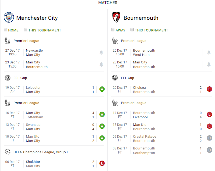215x171 pixels.
Task: Open the EFL Cup heading under Bournemouth
Action: pyautogui.click(x=127, y=78)
